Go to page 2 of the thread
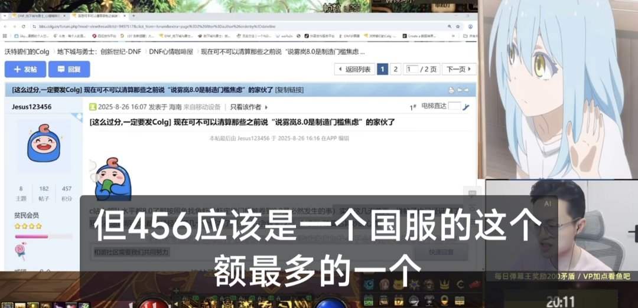Image resolution: width=638 pixels, height=308 pixels. pos(395,69)
